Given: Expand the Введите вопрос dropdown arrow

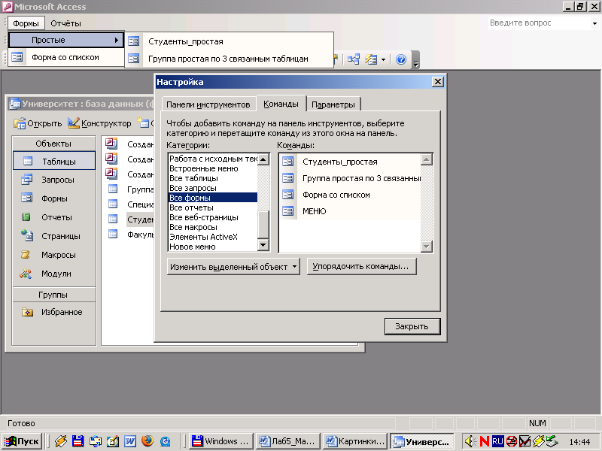Looking at the screenshot, I should (x=594, y=23).
